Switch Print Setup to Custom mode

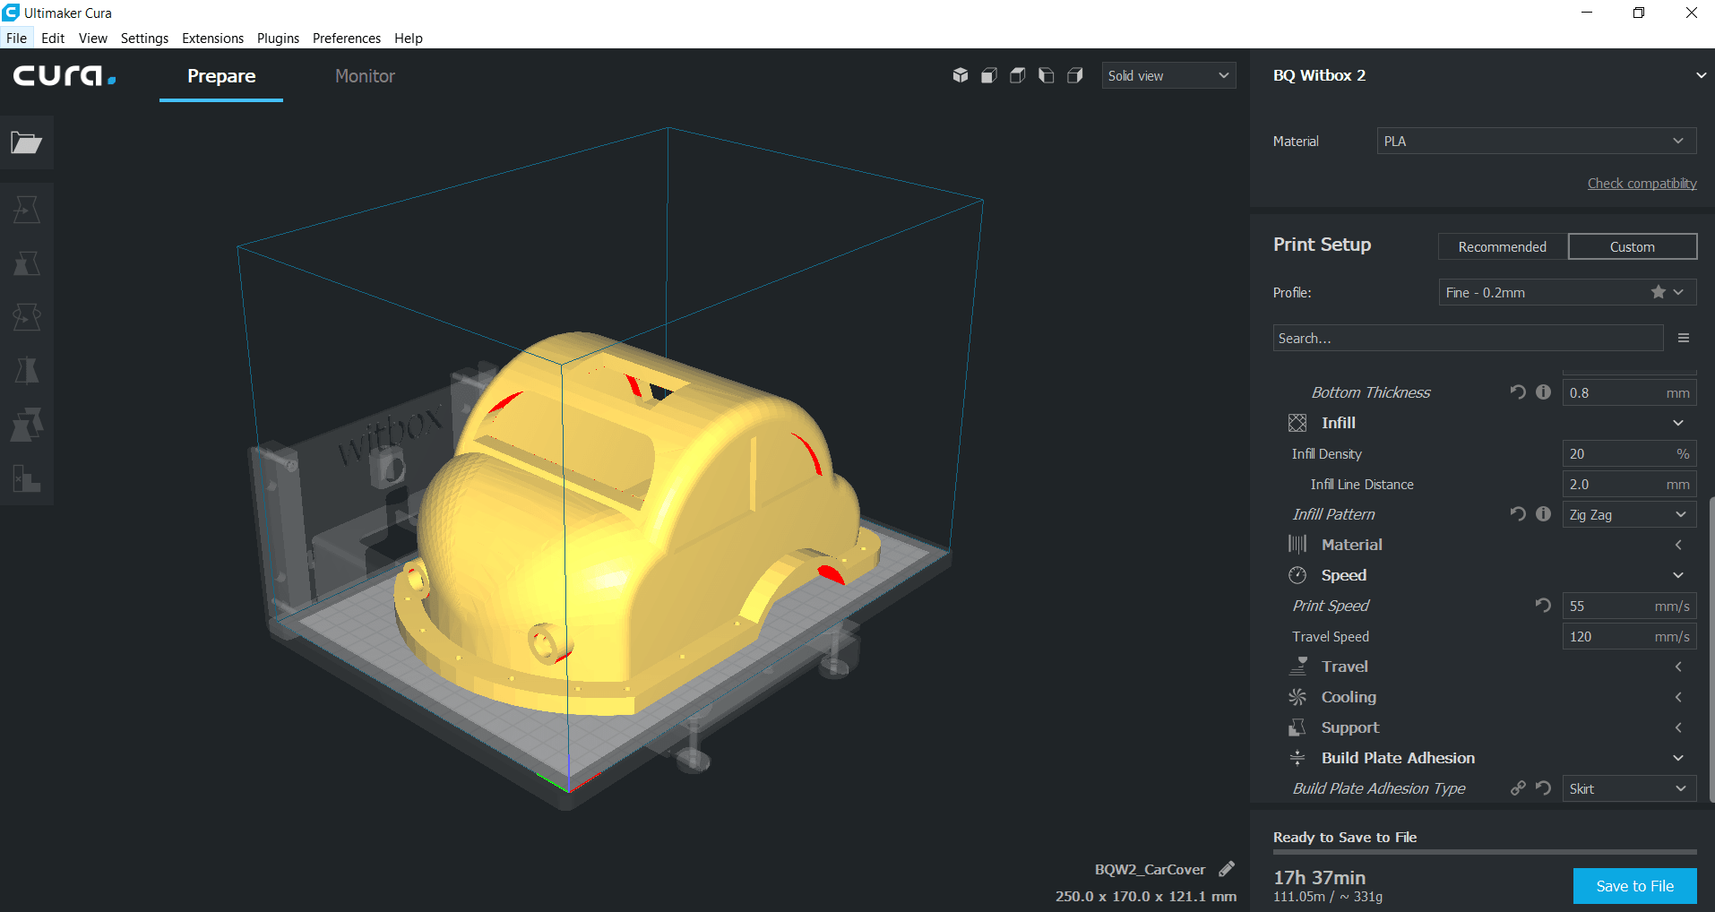pos(1633,246)
